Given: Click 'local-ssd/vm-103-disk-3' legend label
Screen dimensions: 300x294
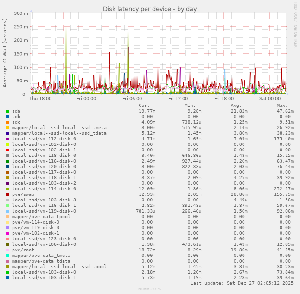Looking at the screenshot, I should 44,200.
